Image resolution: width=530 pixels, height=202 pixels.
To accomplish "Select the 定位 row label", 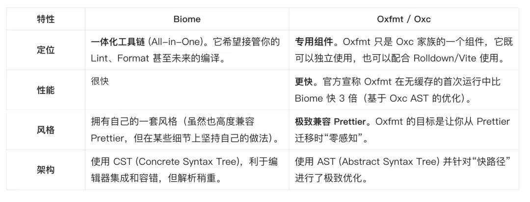I will [46, 50].
